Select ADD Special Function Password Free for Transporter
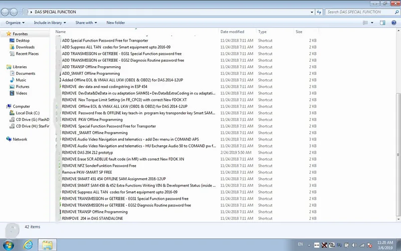Image resolution: width=401 pixels, height=251 pixels. point(105,41)
